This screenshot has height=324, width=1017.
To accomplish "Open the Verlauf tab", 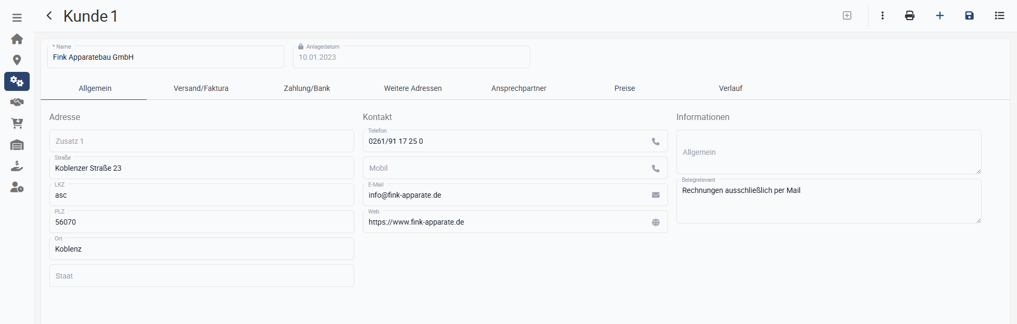I will [730, 88].
